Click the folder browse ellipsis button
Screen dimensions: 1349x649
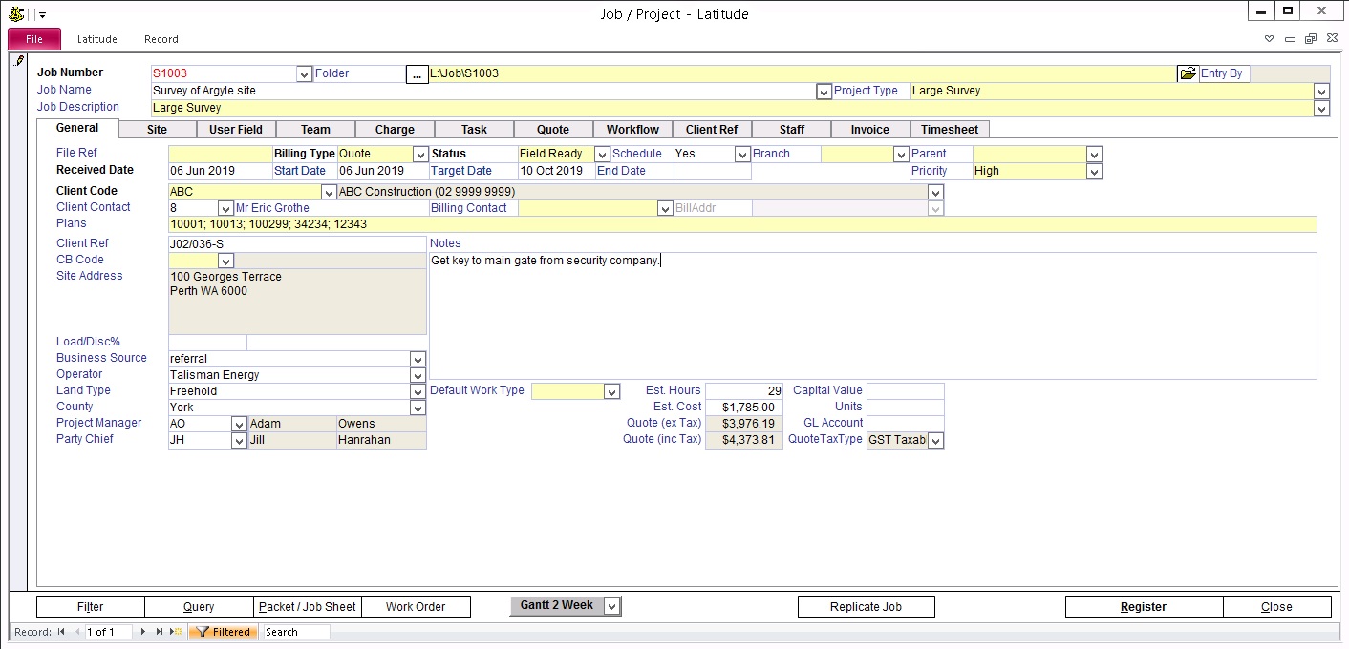coord(417,74)
